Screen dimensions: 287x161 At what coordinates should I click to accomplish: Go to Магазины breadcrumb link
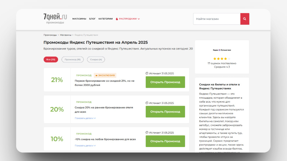(x=65, y=35)
